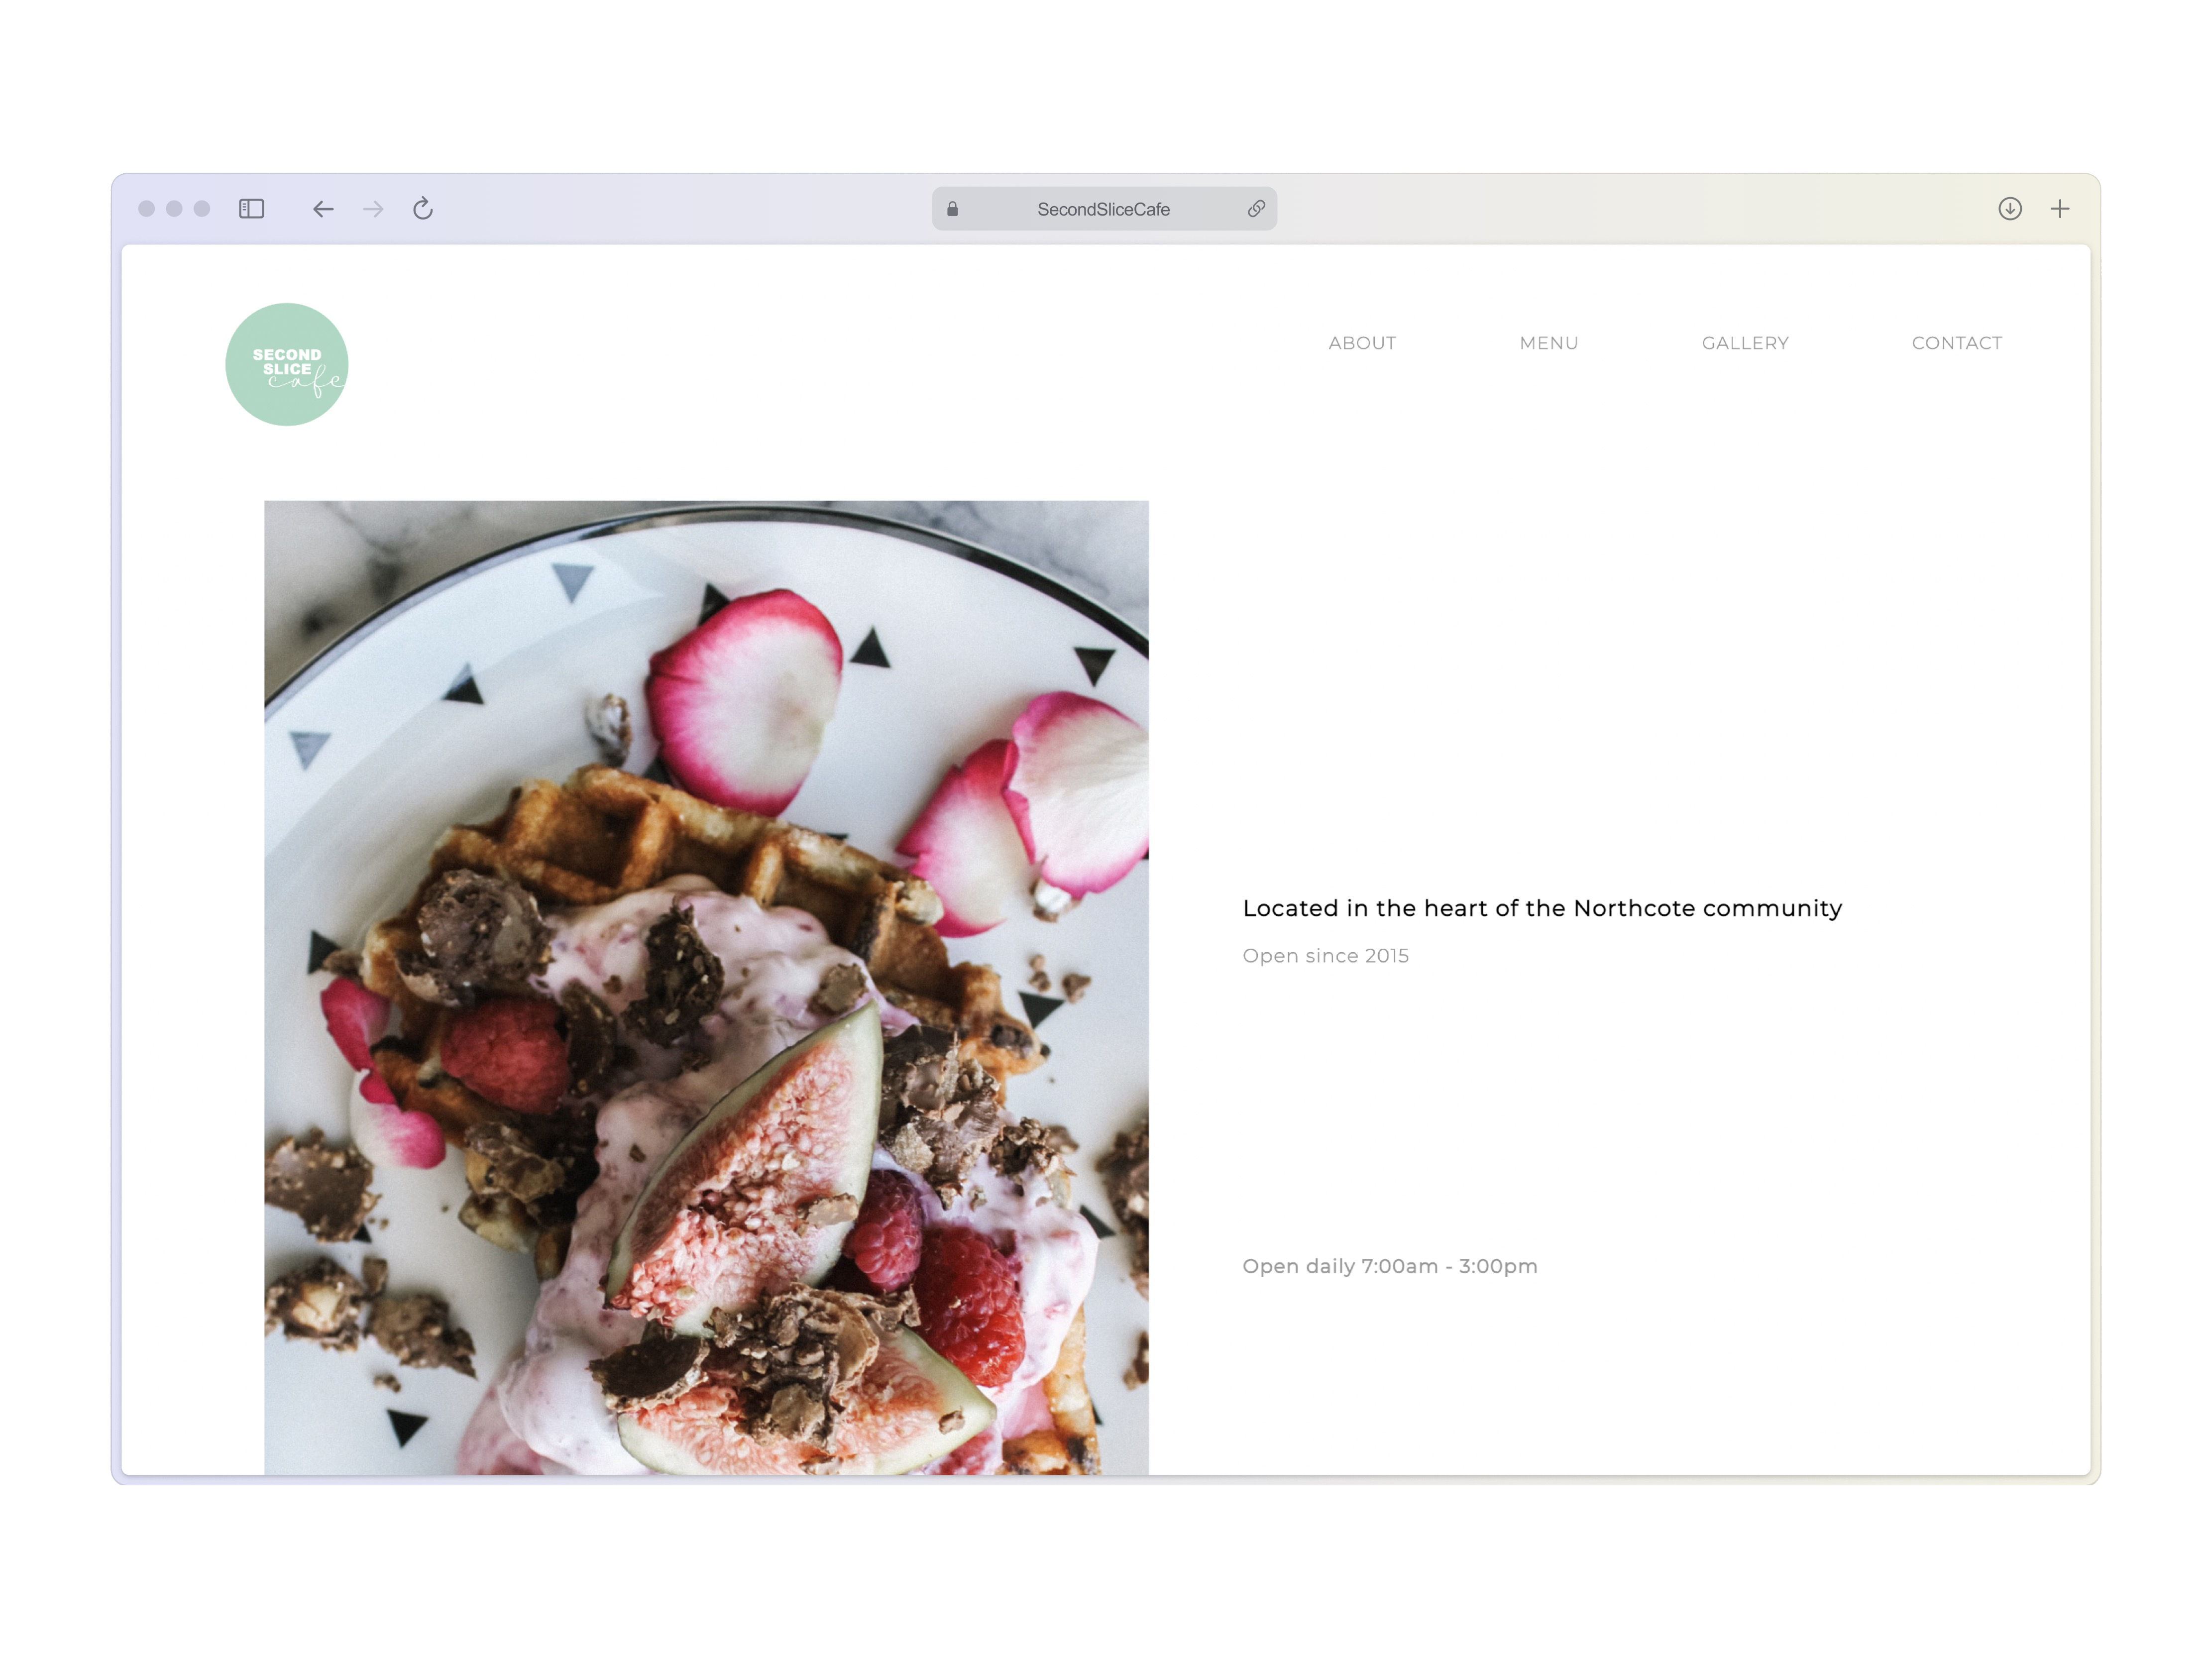Click the opening hours text
Viewport: 2212px width, 1659px height.
[x=1390, y=1266]
